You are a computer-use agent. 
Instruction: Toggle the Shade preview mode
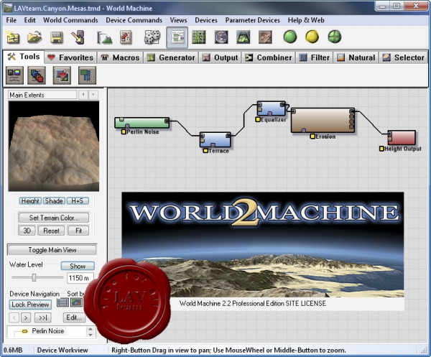point(54,201)
